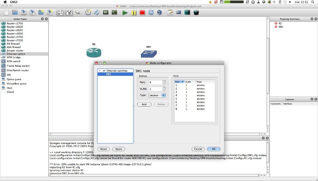Take a snapshot with clock icon
Screen dimensions: 318x181
(88, 12)
